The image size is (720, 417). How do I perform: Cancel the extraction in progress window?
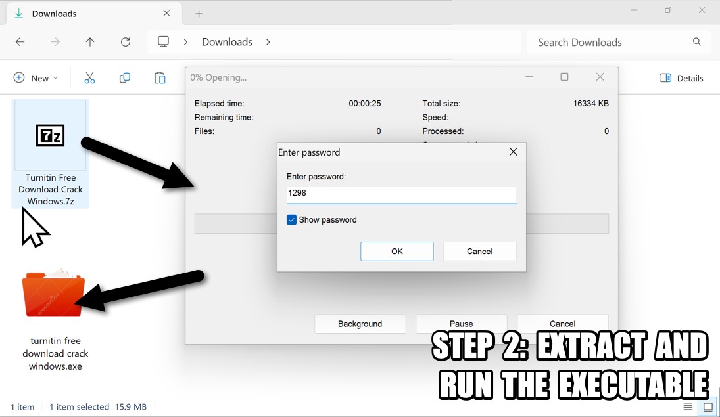pyautogui.click(x=562, y=324)
